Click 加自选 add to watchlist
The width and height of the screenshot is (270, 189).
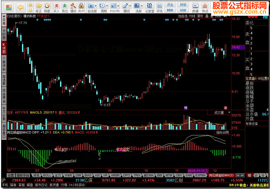(x=183, y=16)
